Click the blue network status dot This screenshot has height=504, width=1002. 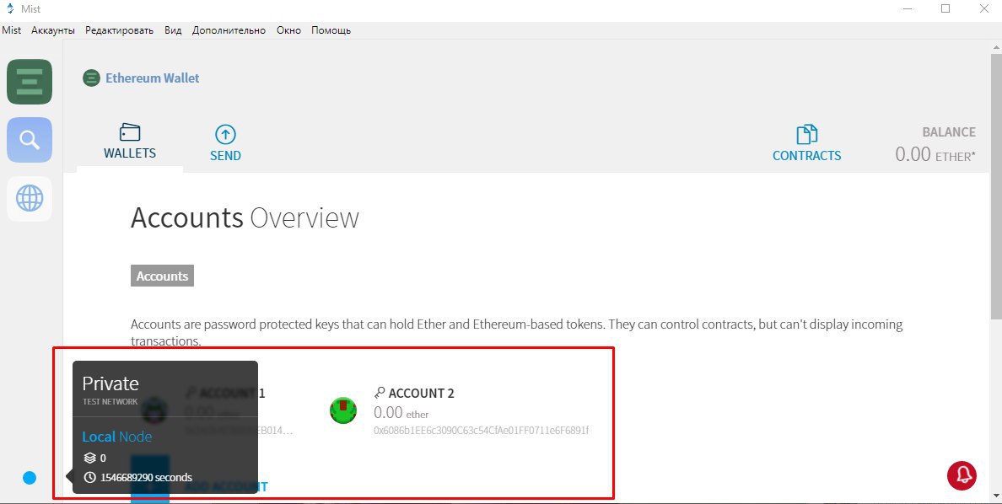[x=30, y=478]
